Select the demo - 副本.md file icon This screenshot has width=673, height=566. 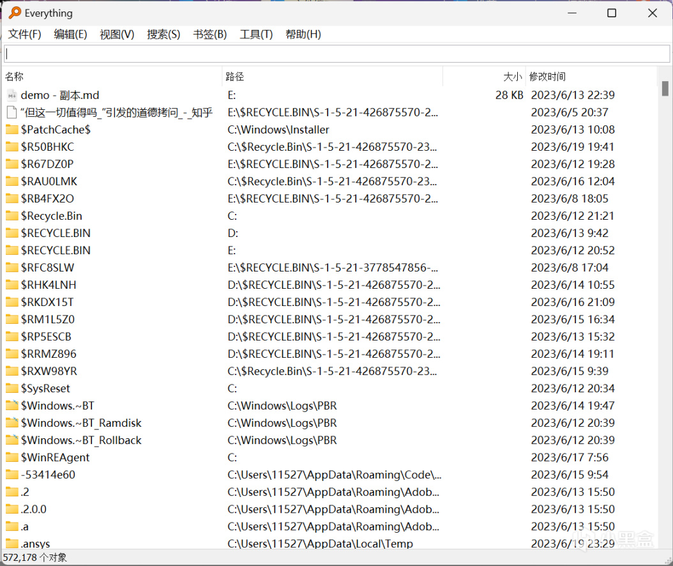click(12, 95)
